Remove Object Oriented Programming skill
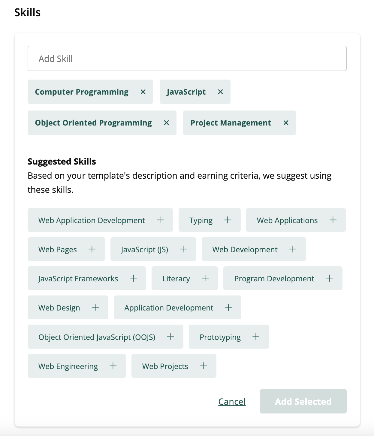The width and height of the screenshot is (374, 436). click(x=167, y=123)
